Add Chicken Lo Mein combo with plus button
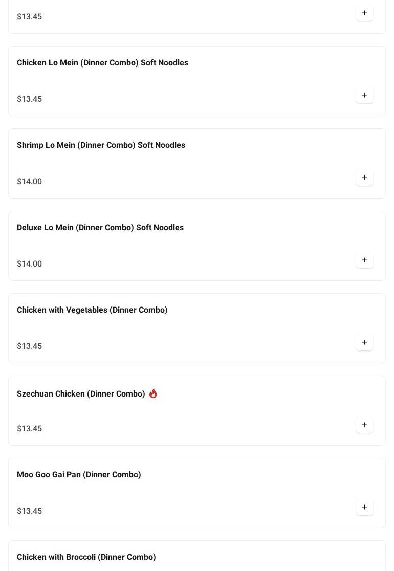The height and width of the screenshot is (571, 394). (364, 96)
